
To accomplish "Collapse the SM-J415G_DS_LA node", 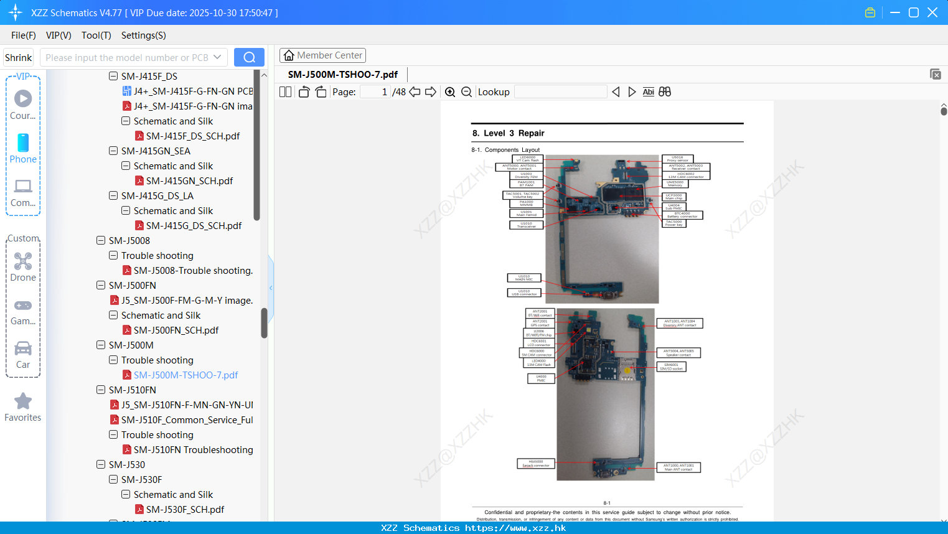I will click(x=113, y=195).
